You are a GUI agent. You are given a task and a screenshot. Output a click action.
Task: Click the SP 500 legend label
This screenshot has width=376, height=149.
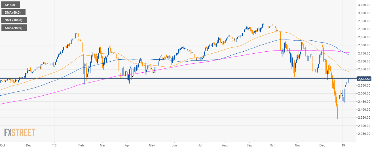[x=10, y=5]
